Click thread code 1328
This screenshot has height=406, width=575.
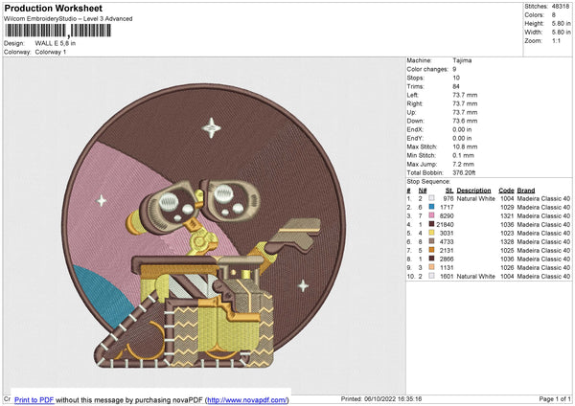pyautogui.click(x=507, y=241)
